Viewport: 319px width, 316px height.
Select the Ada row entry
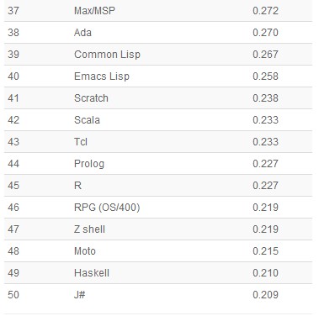coord(82,33)
